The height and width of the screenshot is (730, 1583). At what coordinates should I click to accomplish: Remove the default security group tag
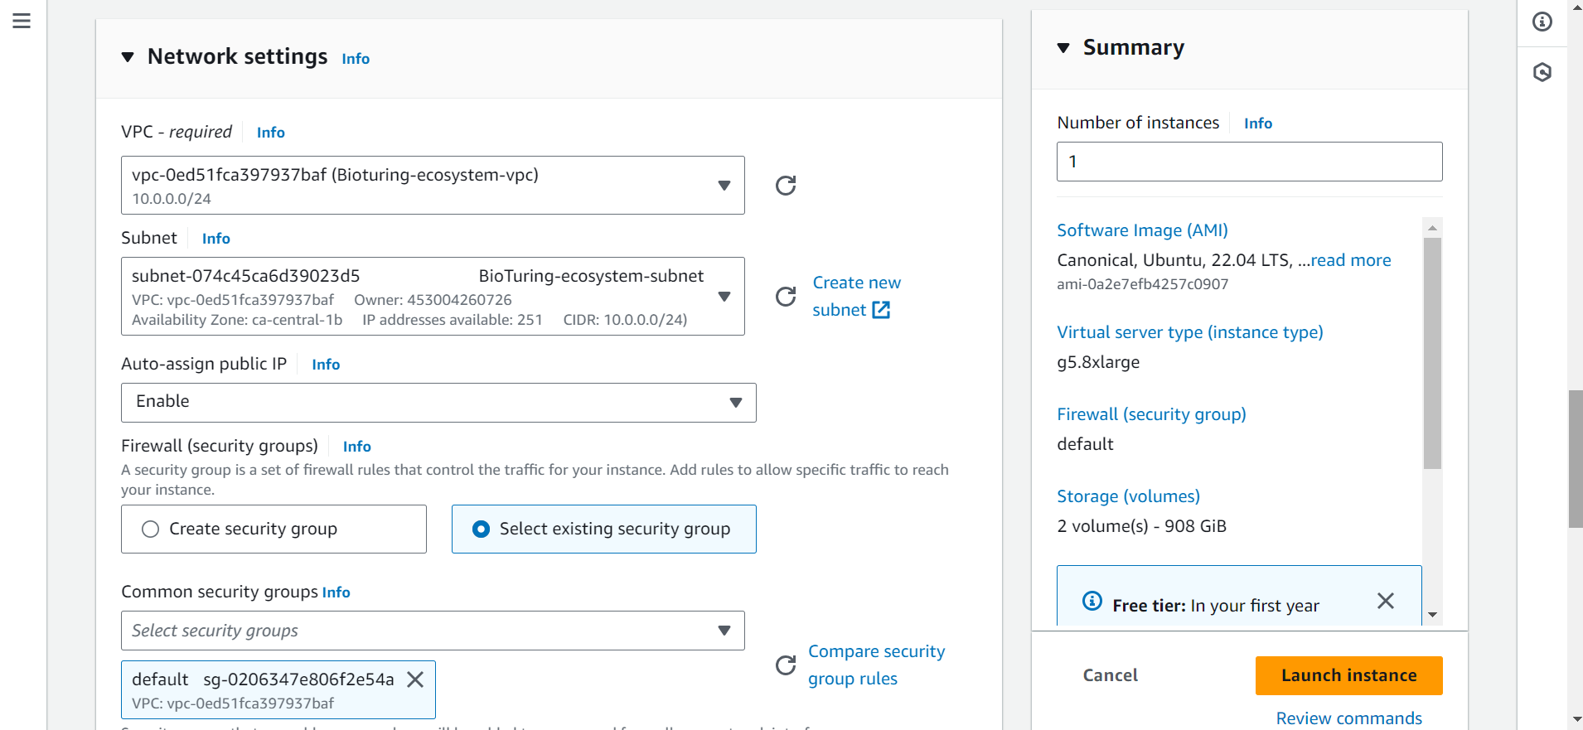(415, 679)
